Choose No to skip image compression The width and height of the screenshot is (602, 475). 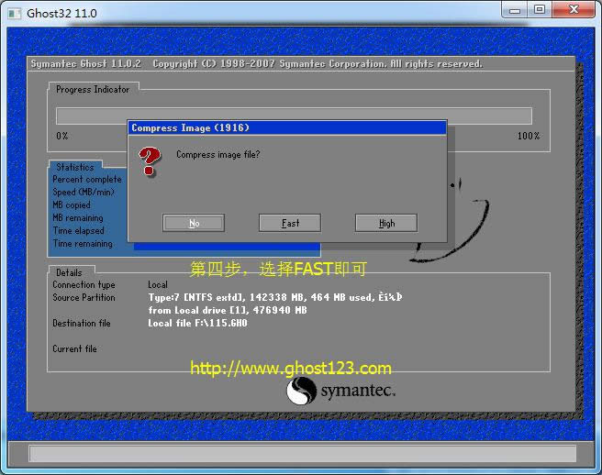point(194,223)
